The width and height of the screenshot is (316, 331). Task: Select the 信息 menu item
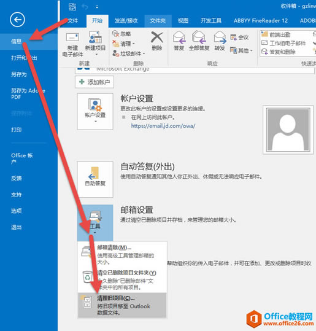[x=29, y=42]
